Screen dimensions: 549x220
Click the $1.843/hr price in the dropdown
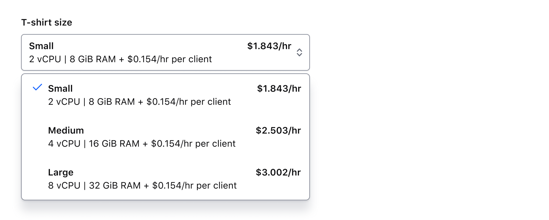point(279,88)
